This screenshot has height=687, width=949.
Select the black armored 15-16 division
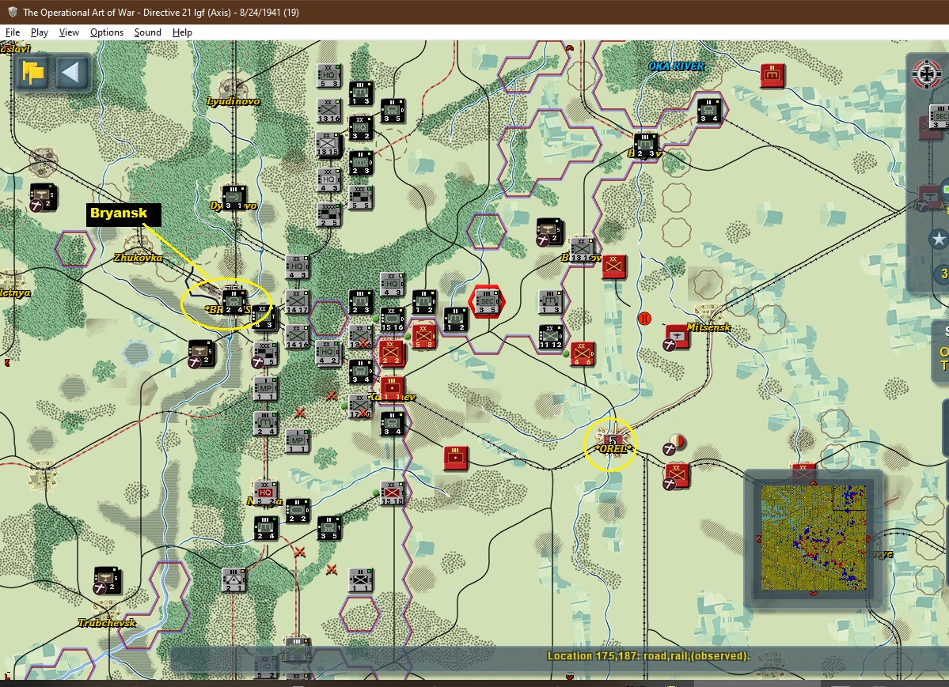coord(393,319)
